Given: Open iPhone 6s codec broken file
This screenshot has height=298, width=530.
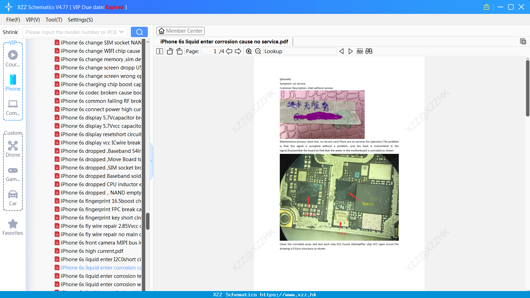Looking at the screenshot, I should (x=98, y=93).
